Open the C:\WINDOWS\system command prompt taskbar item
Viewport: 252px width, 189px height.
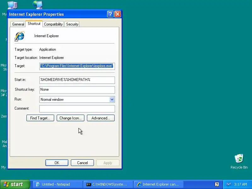pos(108,184)
